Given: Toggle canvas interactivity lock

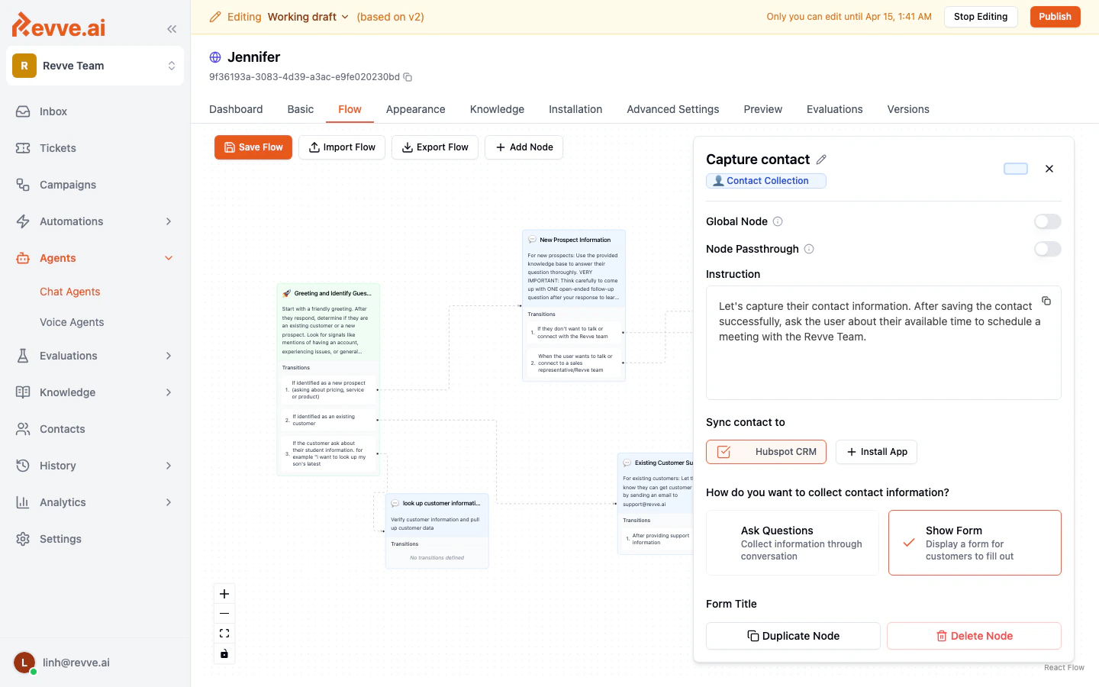Looking at the screenshot, I should [224, 653].
